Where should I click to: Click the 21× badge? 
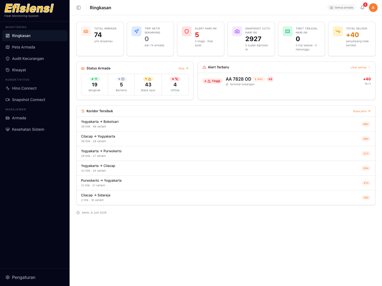coord(366,183)
